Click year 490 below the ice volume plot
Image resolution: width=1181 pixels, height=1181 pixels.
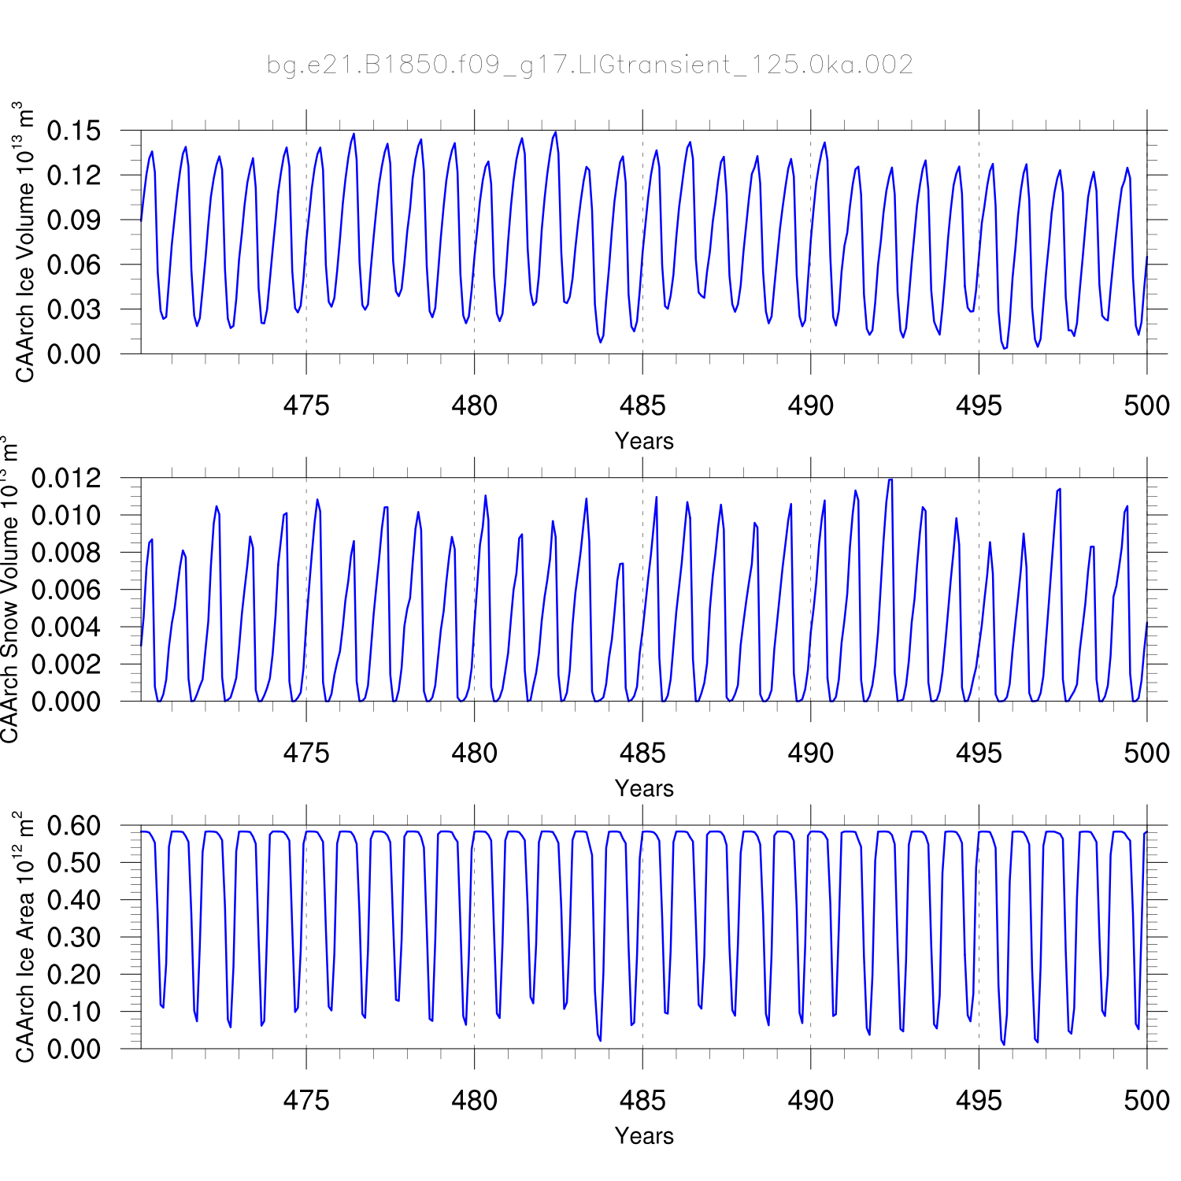tap(810, 406)
